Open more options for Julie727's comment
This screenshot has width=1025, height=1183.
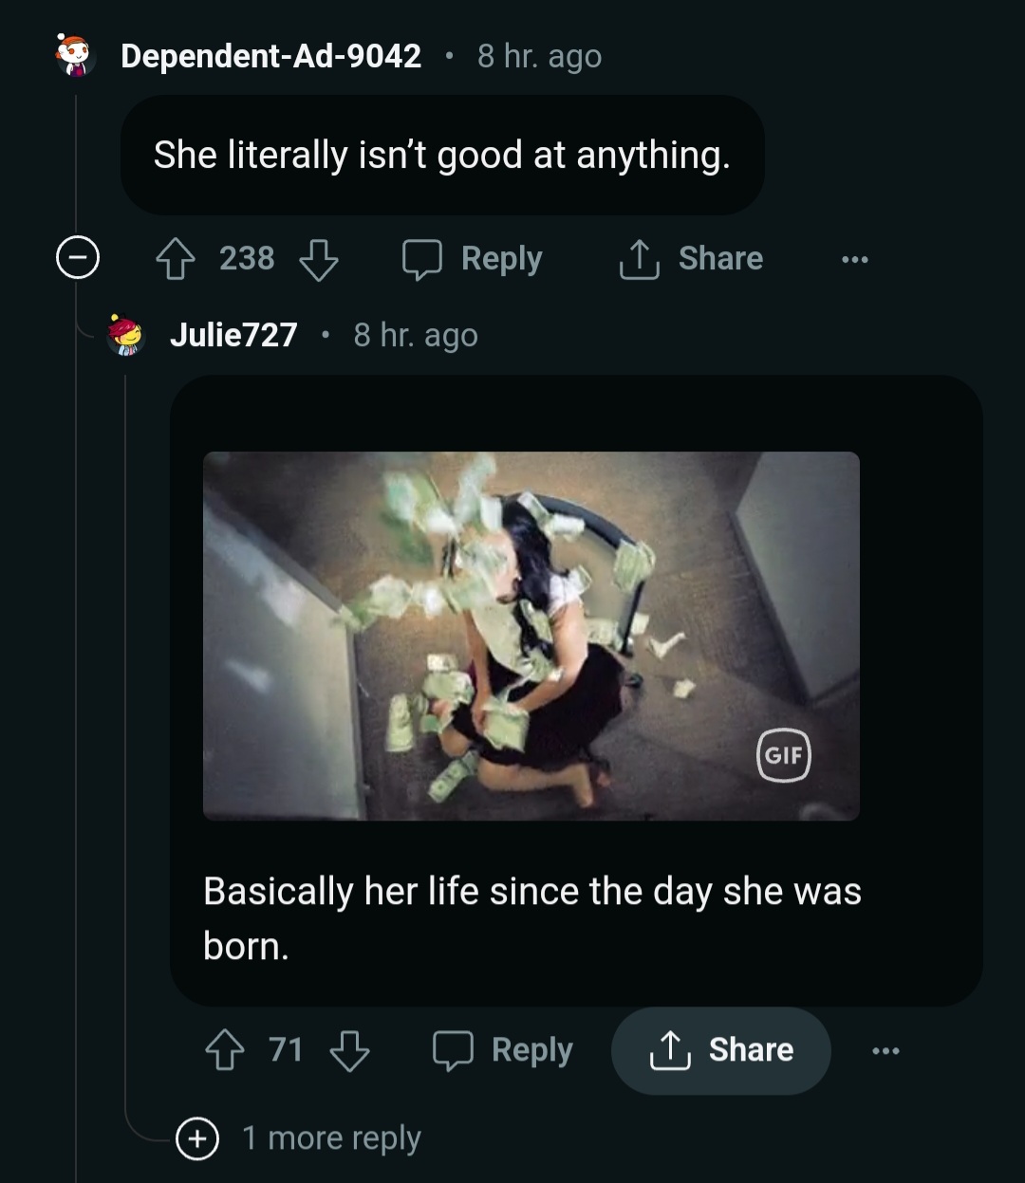[x=885, y=1051]
